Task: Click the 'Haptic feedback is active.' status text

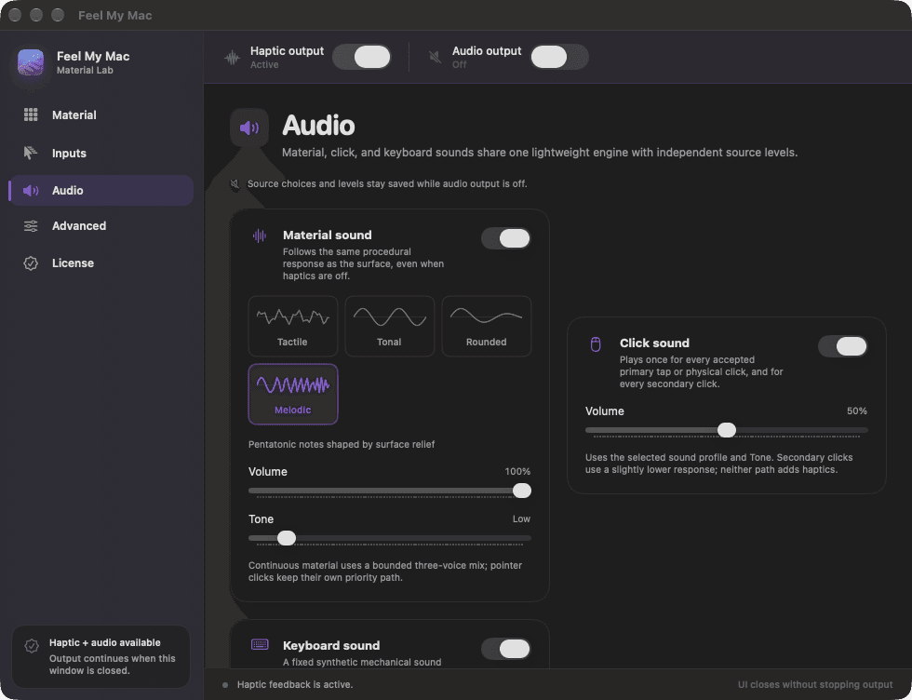Action: point(295,685)
